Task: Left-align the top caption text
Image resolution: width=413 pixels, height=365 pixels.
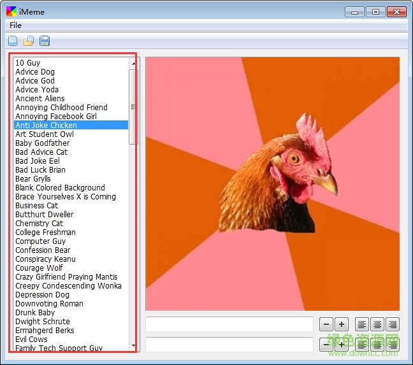Action: tap(362, 324)
